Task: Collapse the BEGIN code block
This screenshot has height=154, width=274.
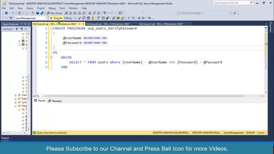Action: point(51,57)
